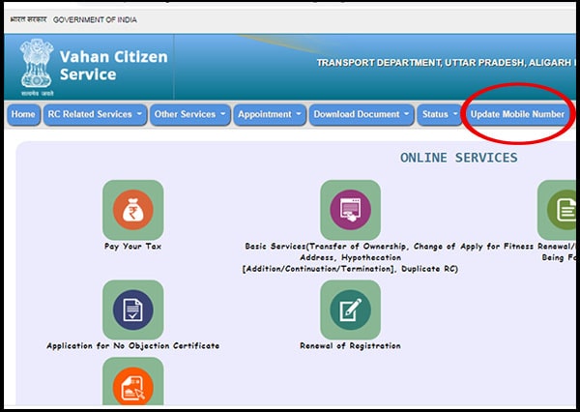Click GOVERNMENT OF INDIA text
Image resolution: width=580 pixels, height=412 pixels.
(95, 20)
